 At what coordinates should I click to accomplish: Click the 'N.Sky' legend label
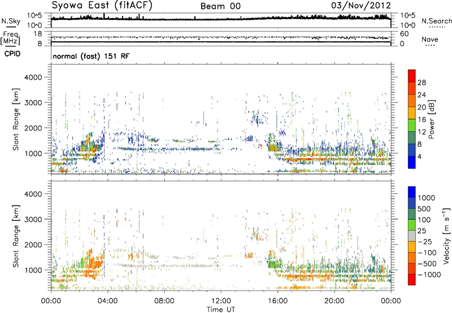pyautogui.click(x=11, y=21)
